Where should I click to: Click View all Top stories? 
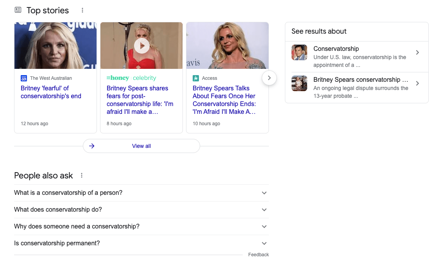pyautogui.click(x=141, y=146)
